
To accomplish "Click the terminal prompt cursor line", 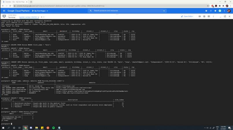I will click(7, 124).
